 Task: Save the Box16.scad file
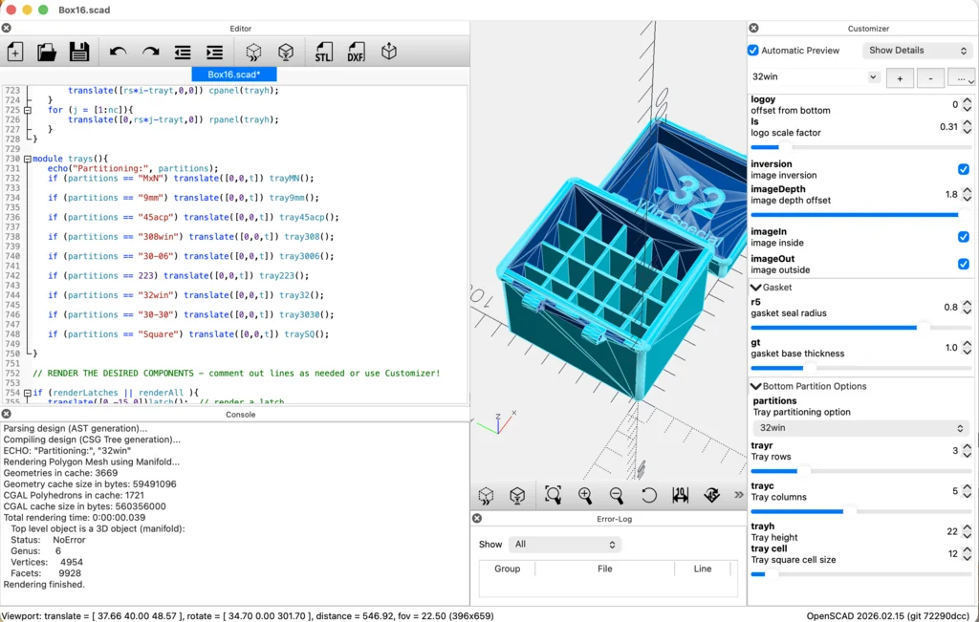(80, 52)
